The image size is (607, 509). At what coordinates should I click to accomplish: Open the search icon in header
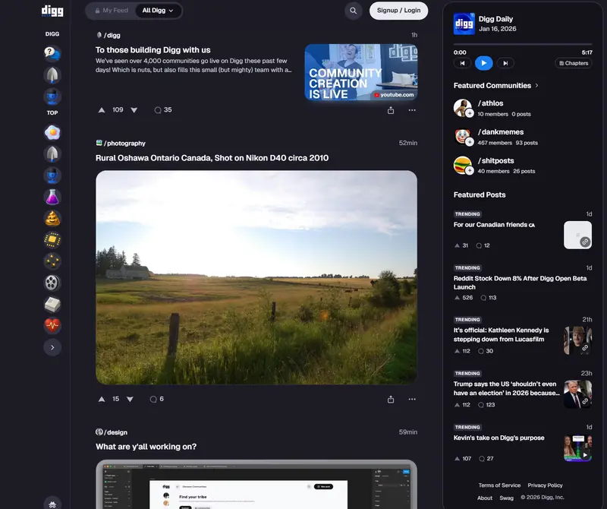pyautogui.click(x=353, y=11)
